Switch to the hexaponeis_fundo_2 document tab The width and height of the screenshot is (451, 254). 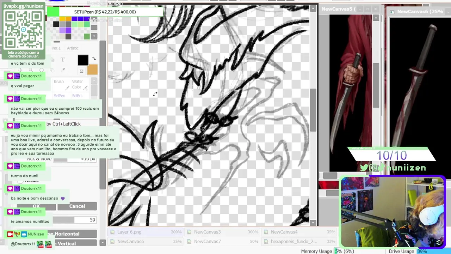point(299,241)
